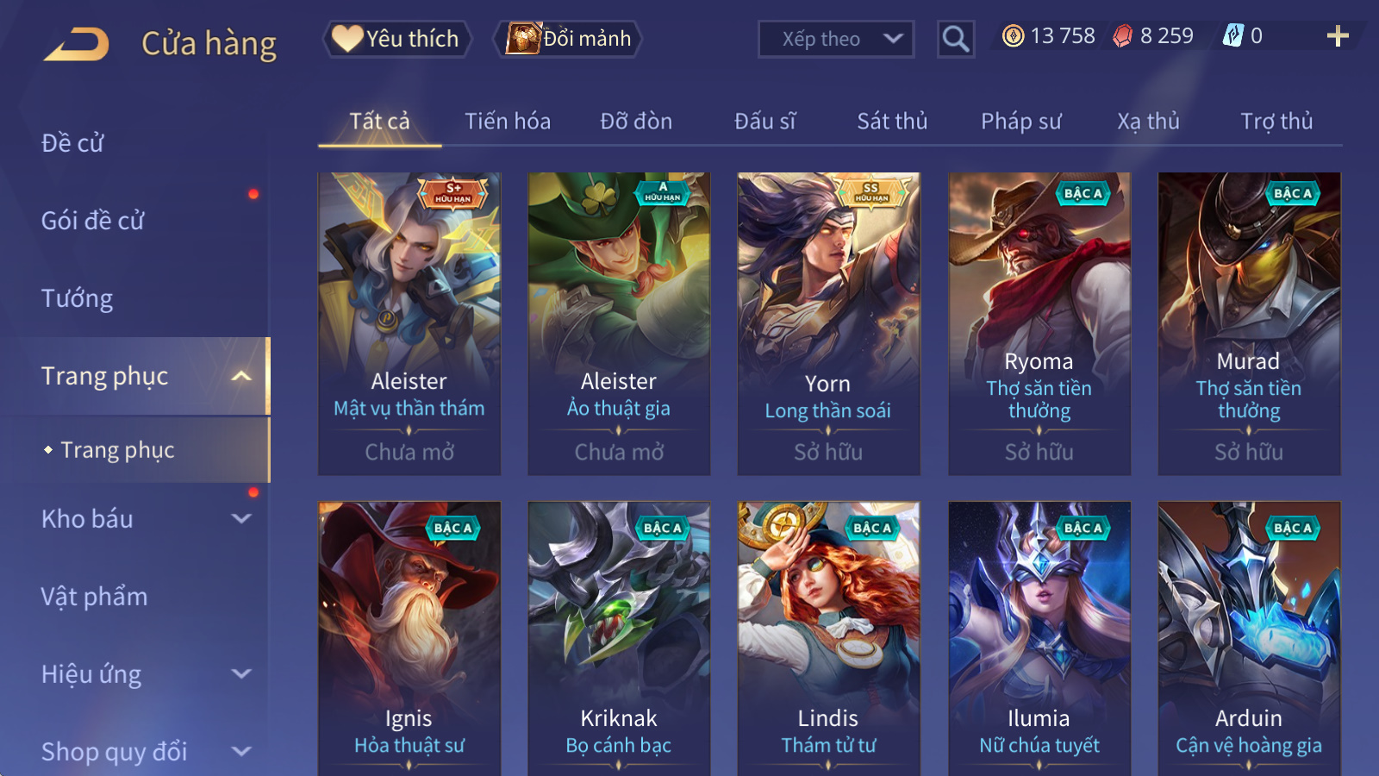This screenshot has width=1379, height=776.
Task: Select the Yorn Long thần soái skin card
Action: tap(828, 324)
